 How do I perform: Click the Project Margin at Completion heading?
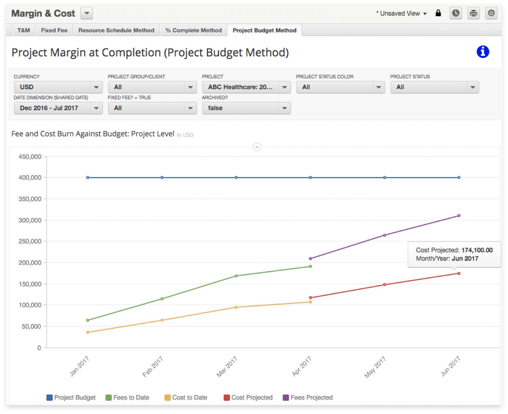click(150, 53)
